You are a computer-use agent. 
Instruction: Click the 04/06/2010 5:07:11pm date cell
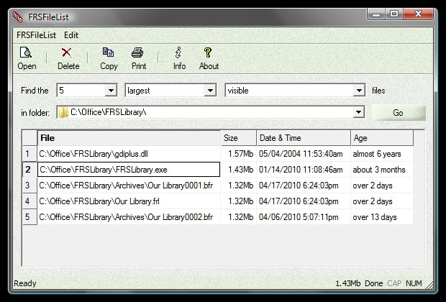point(304,217)
